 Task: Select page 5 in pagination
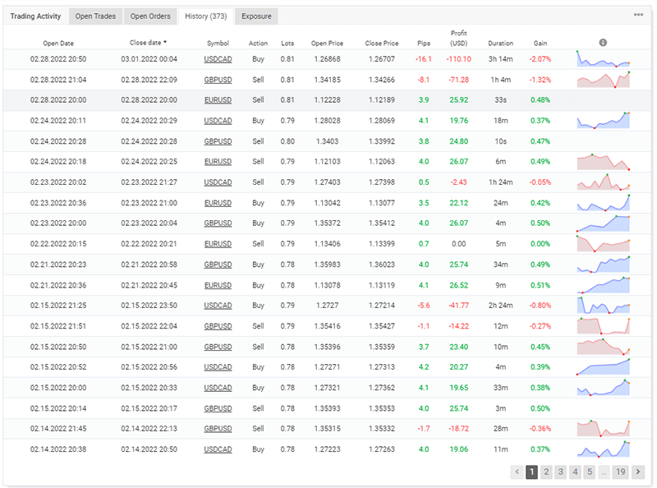coord(590,472)
